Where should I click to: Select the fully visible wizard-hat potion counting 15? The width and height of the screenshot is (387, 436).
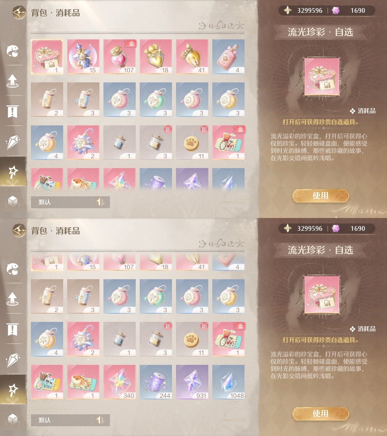pyautogui.click(x=83, y=57)
